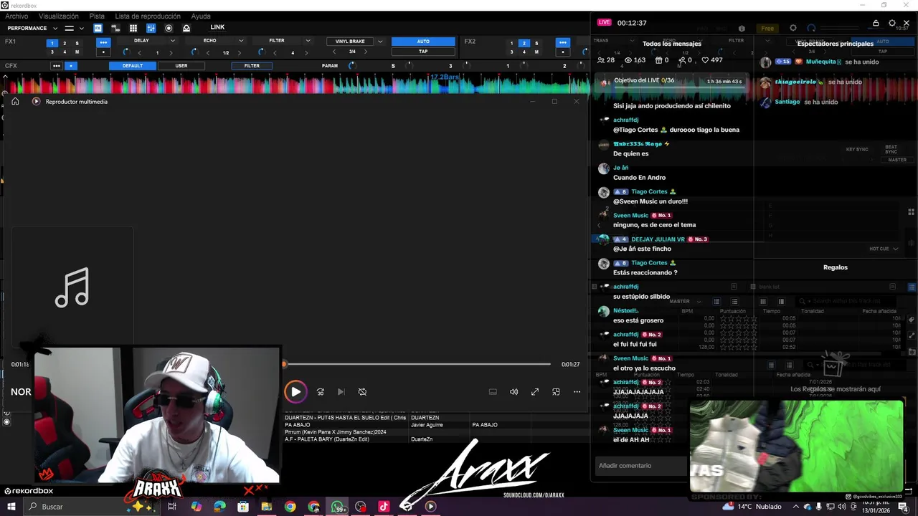
Task: Decrease VINYL BRAKE beat value from 3/4
Action: pyautogui.click(x=335, y=52)
